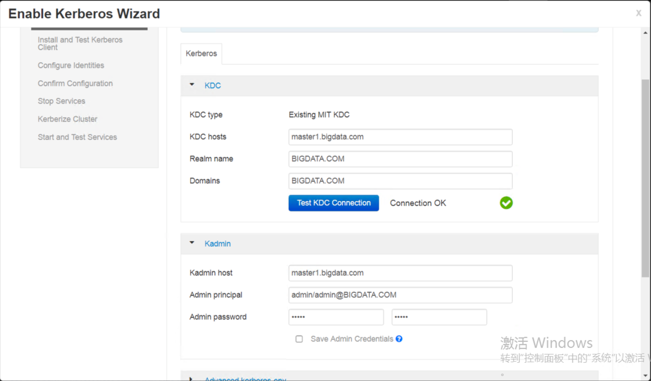Switch to the Kerberos tab
651x381 pixels.
201,53
